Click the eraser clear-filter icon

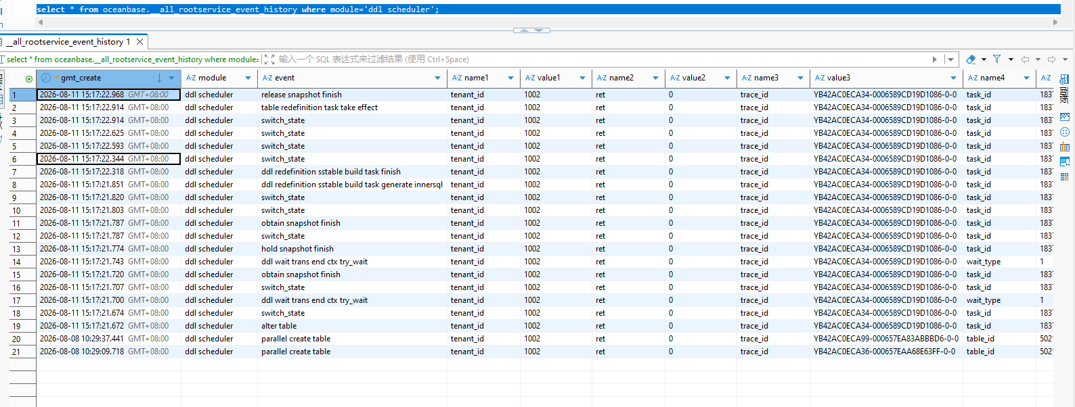pyautogui.click(x=971, y=59)
